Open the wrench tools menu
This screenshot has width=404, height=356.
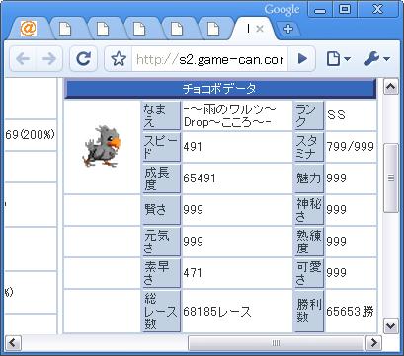tap(377, 59)
